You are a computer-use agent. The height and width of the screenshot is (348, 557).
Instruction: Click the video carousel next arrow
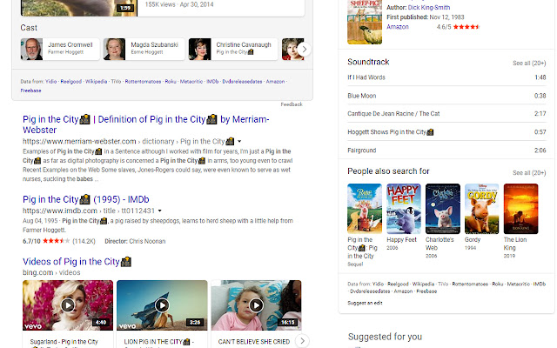click(302, 341)
